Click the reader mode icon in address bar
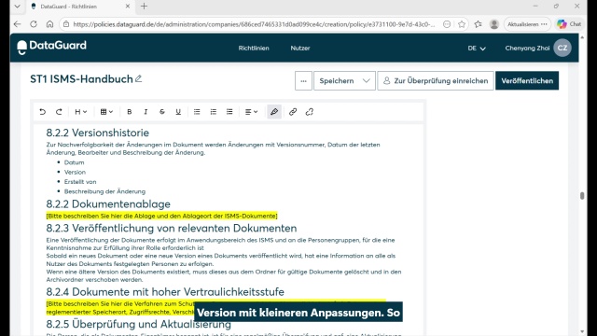The height and width of the screenshot is (336, 597). tap(447, 24)
